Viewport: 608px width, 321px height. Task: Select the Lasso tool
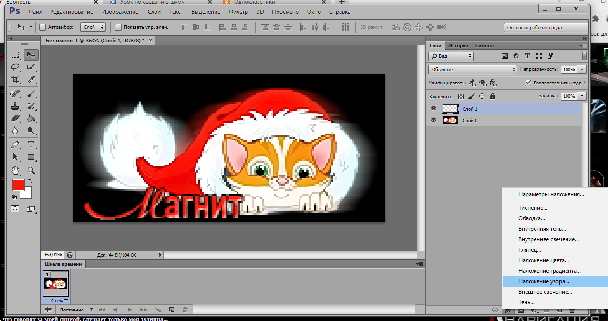point(15,67)
